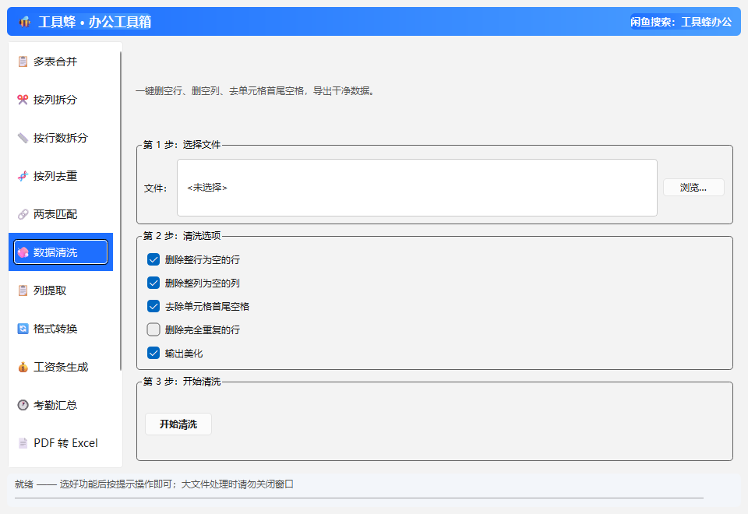Image resolution: width=748 pixels, height=514 pixels.
Task: Click the clipboard icon beside 多表合并
Action: 23,62
